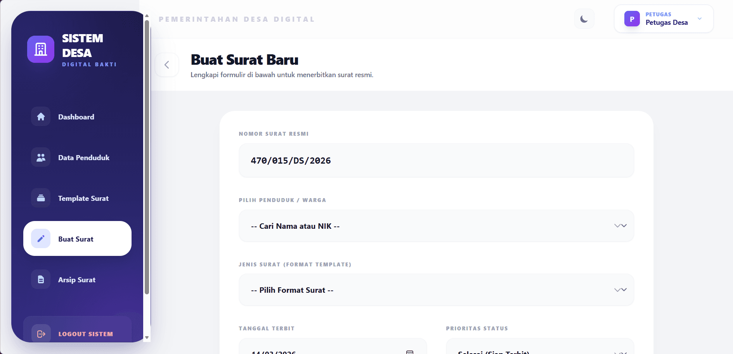Click the Nomor Surat Resmi input field
Screen dimensions: 733x354
(x=436, y=161)
